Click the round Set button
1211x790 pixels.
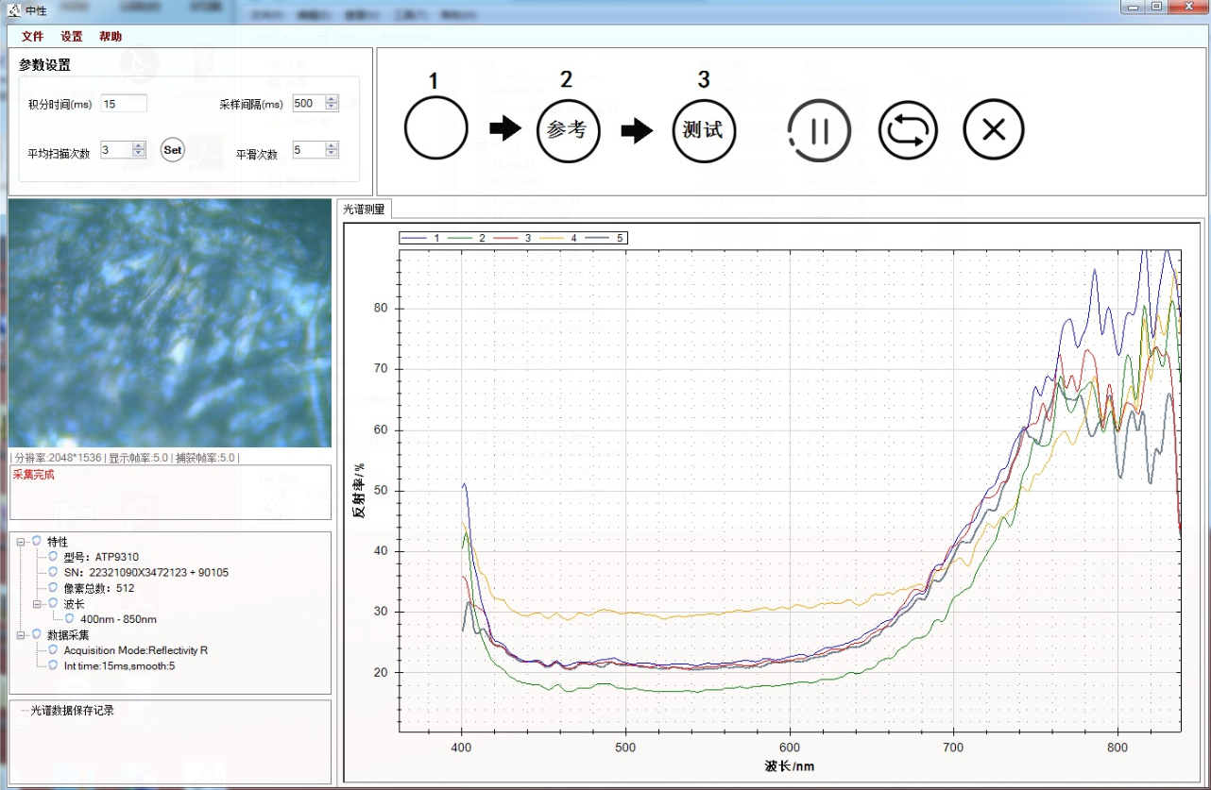(173, 149)
